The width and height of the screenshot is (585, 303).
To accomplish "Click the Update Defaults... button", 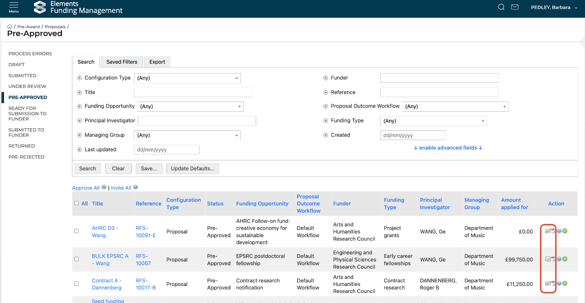I will 192,168.
